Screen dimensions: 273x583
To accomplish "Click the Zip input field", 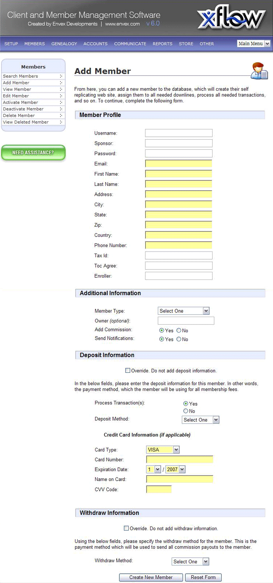I will (179, 225).
